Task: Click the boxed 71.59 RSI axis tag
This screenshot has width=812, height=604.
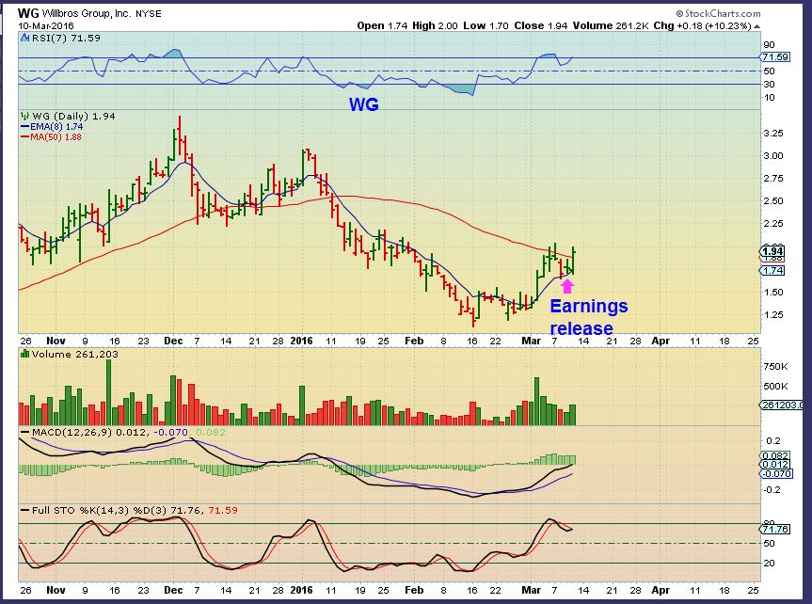Action: (775, 57)
